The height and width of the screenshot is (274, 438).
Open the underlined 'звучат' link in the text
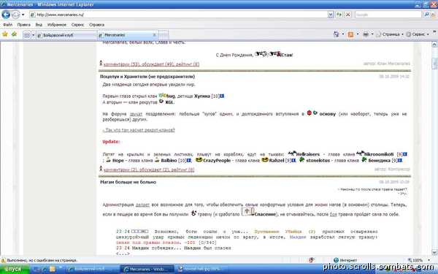click(136, 114)
